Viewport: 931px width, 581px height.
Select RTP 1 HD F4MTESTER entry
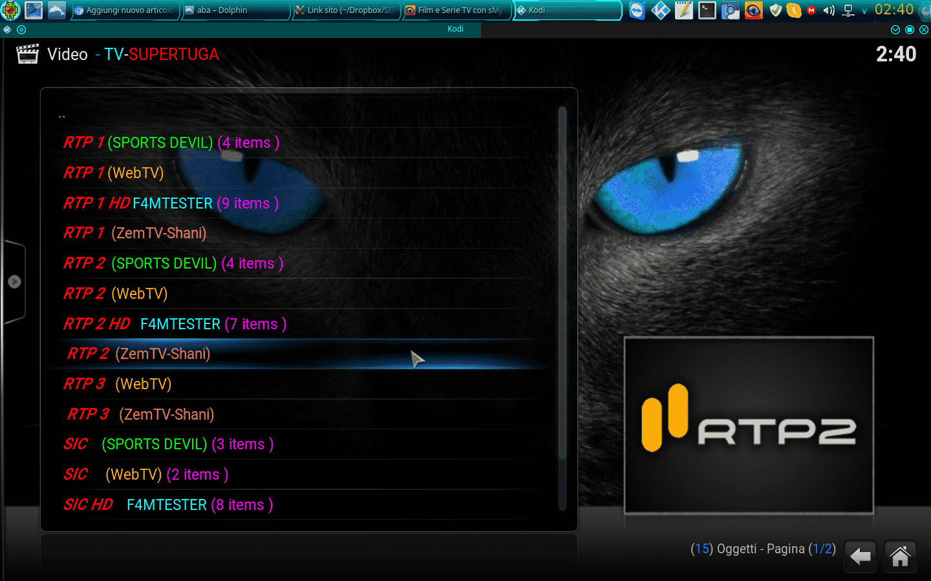pos(171,203)
